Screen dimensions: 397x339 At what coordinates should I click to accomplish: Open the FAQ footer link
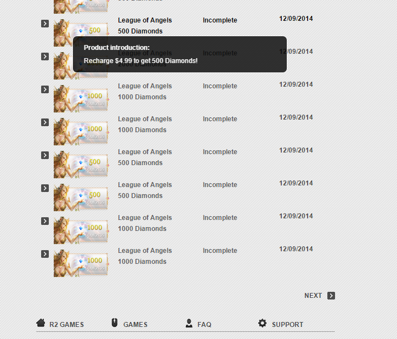pos(204,325)
